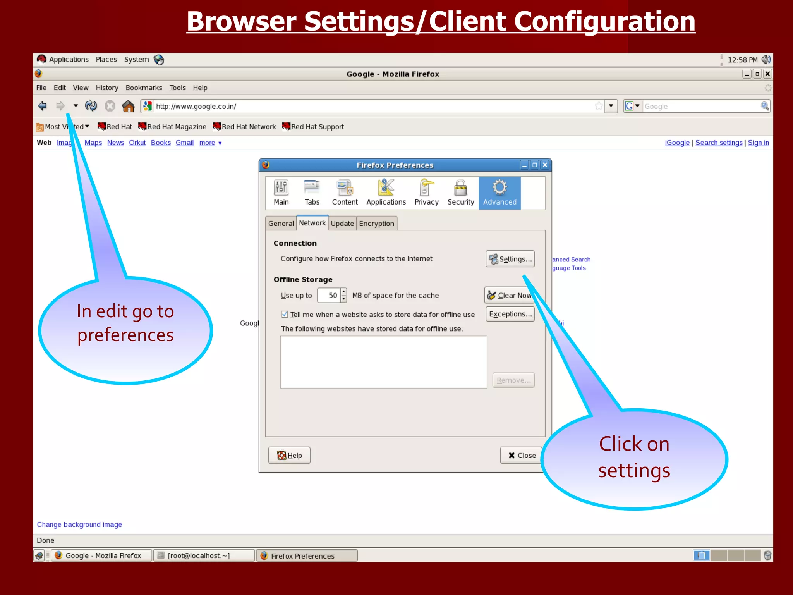793x595 pixels.
Task: Click the search magnifier icon
Action: pos(764,106)
